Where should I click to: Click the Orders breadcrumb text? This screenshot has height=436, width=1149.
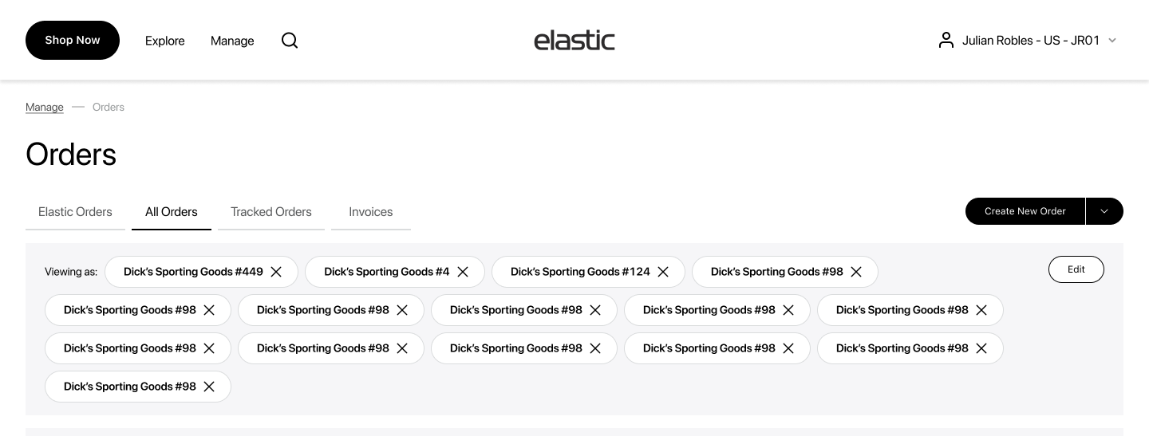point(109,107)
